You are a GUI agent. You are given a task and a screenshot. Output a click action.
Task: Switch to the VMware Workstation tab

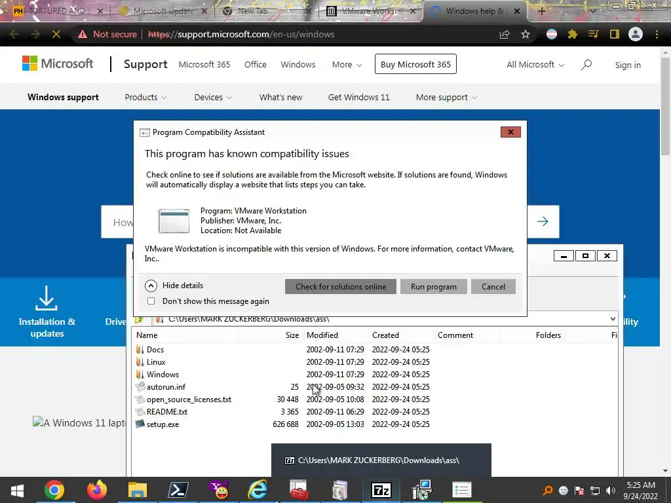(x=371, y=11)
